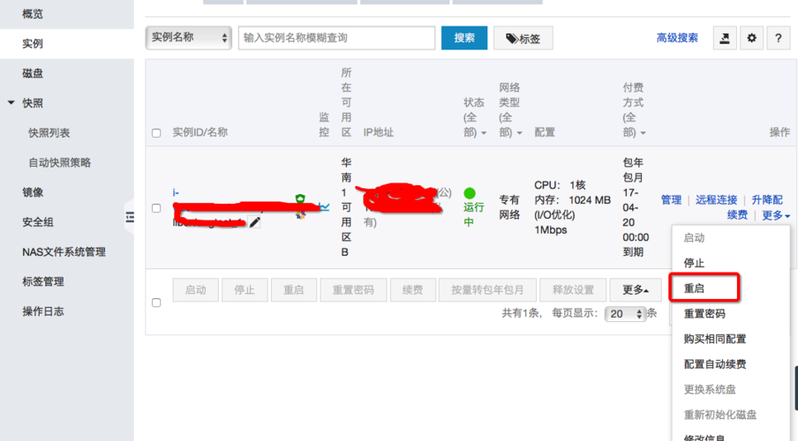Screen dimensions: 798x441
Task: Click the CPU: 1核 configuration text
Action: pyautogui.click(x=560, y=185)
